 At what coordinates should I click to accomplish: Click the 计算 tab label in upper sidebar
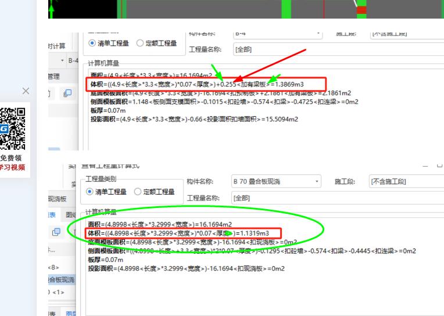56,46
